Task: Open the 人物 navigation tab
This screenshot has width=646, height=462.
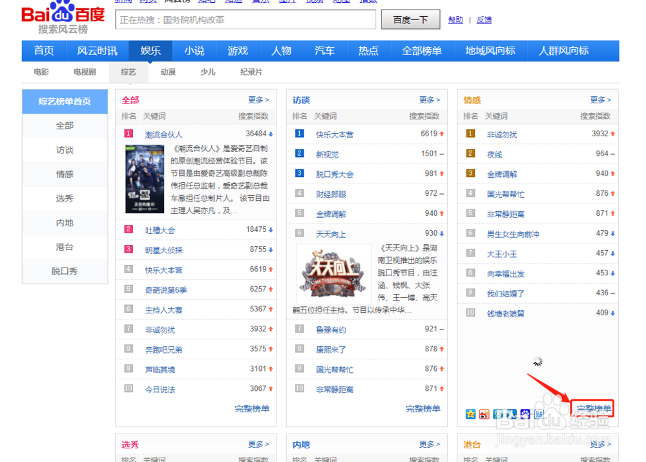Action: coord(282,50)
